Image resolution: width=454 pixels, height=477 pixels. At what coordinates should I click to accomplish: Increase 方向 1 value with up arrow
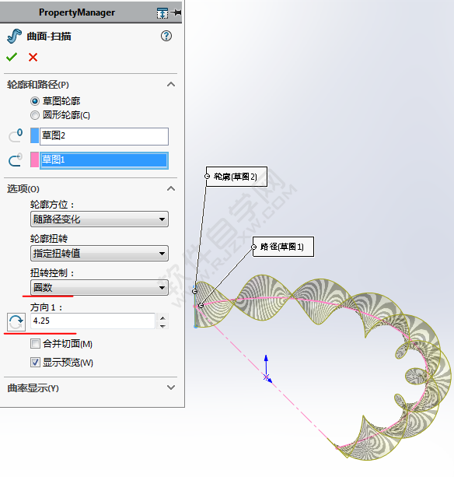163,318
